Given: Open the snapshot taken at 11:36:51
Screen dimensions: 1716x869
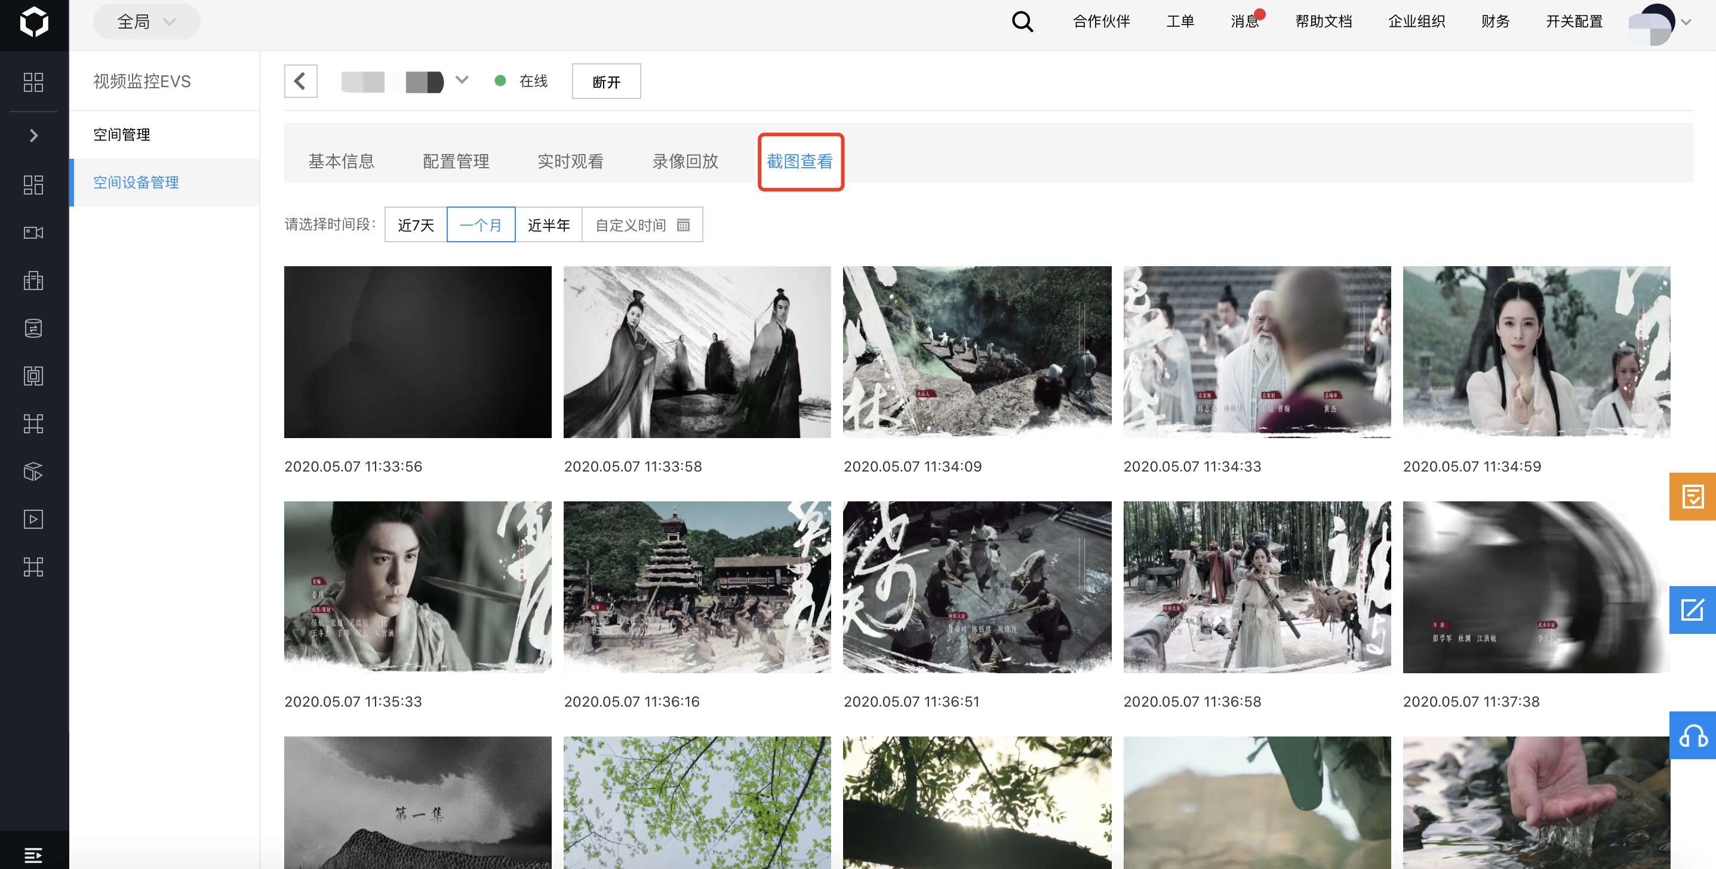Looking at the screenshot, I should click(977, 587).
